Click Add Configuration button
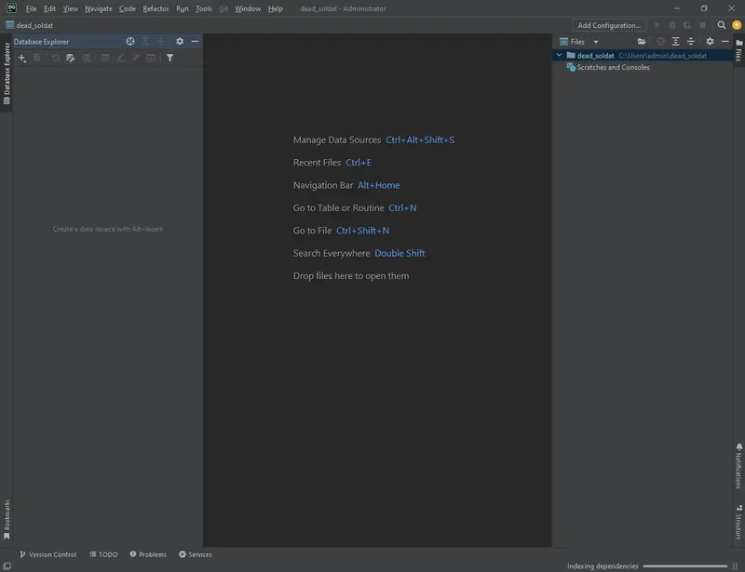745x572 pixels. (607, 25)
